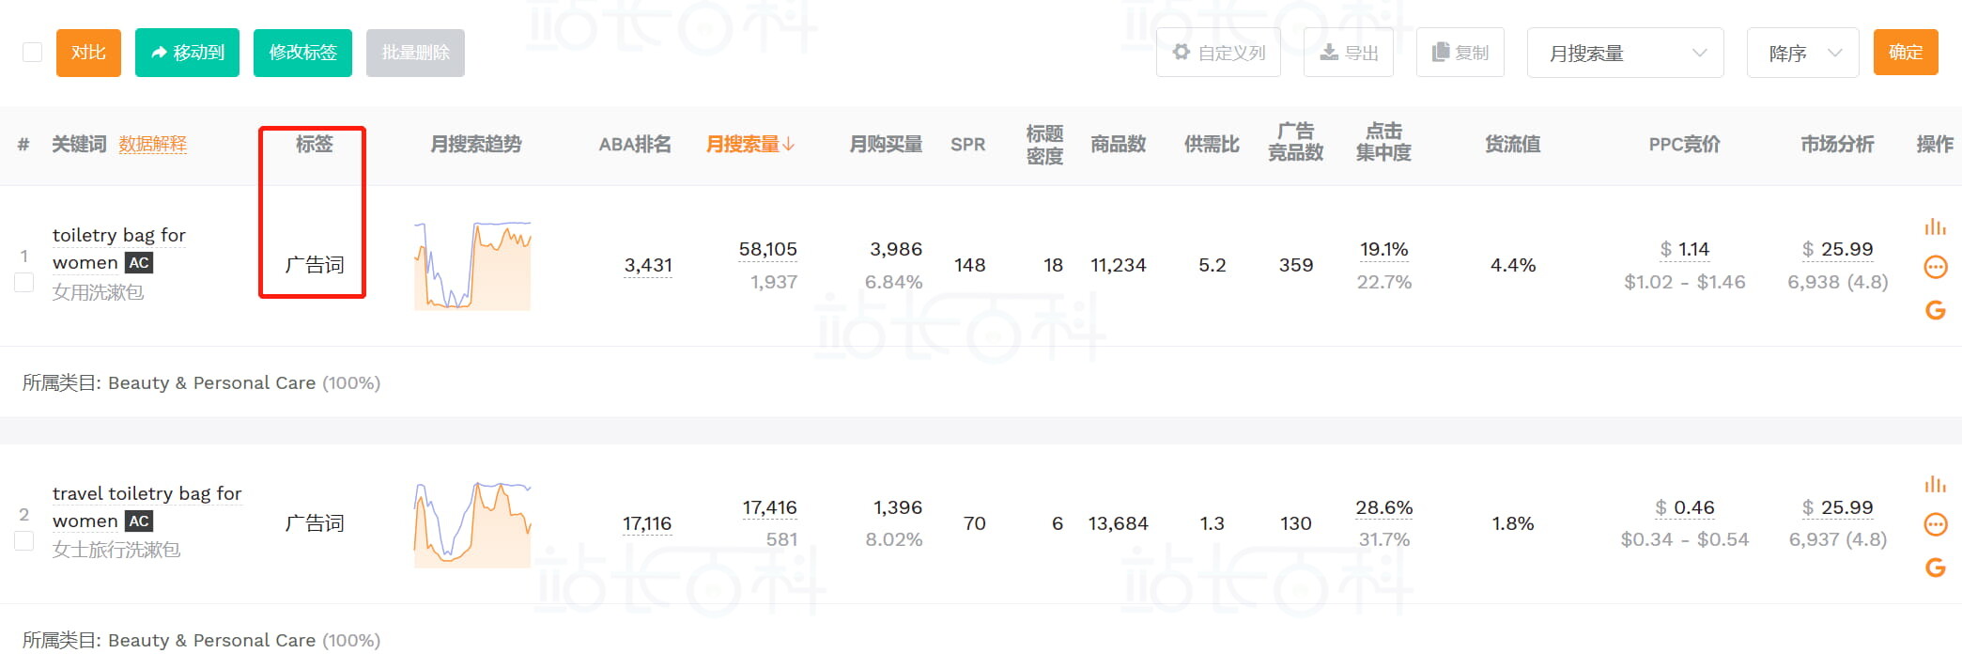The width and height of the screenshot is (1962, 669).
Task: Click the bar chart icon for row 1
Action: pos(1935,227)
